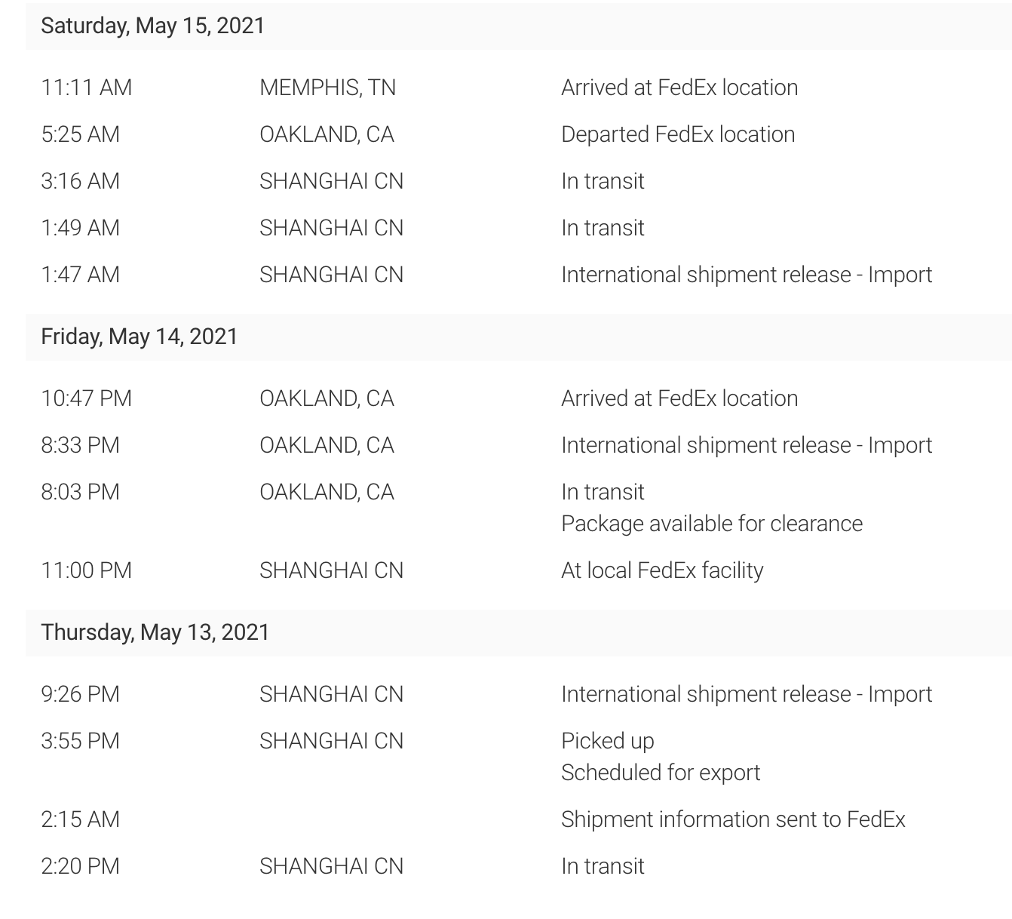Click the Saturday, May 15, 2021 date header

(x=153, y=26)
